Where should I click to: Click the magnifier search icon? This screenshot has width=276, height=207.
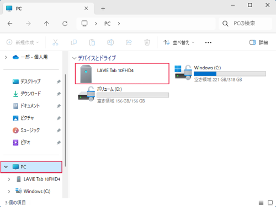pos(225,24)
